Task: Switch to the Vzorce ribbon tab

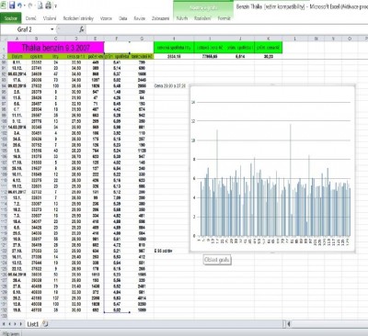Action: 106,18
